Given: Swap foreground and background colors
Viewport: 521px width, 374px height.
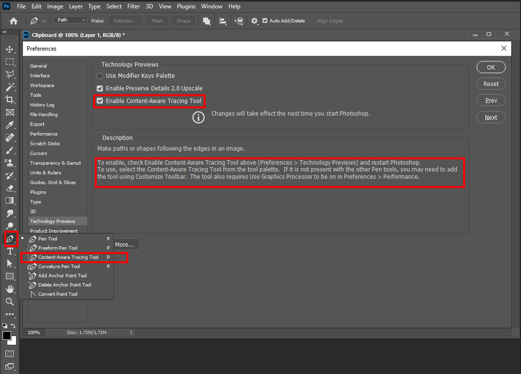Looking at the screenshot, I should click(13, 326).
